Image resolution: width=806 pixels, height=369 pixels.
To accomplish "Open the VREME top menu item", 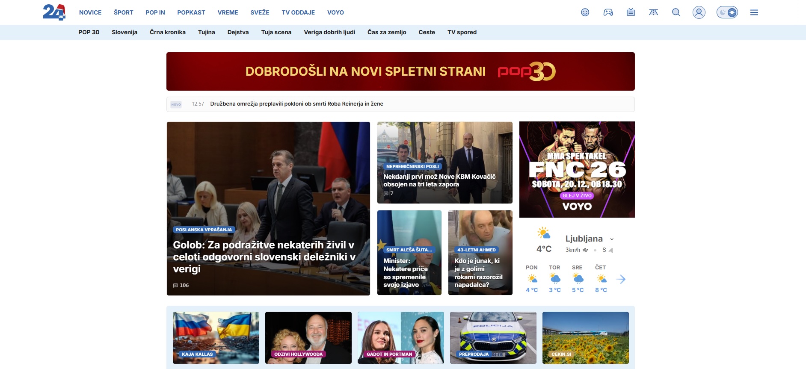I will [228, 12].
